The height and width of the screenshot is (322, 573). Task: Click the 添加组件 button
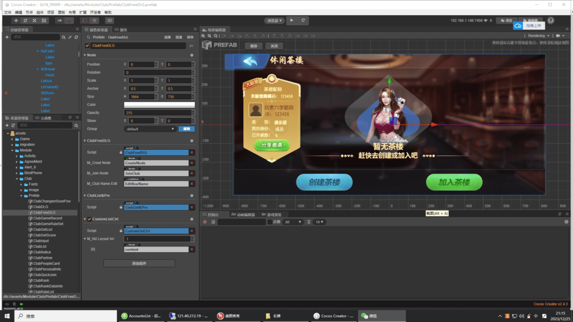coord(139,263)
